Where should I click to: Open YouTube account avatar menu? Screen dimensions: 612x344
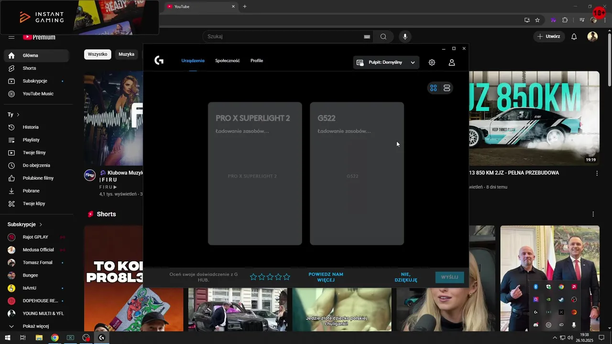[592, 37]
